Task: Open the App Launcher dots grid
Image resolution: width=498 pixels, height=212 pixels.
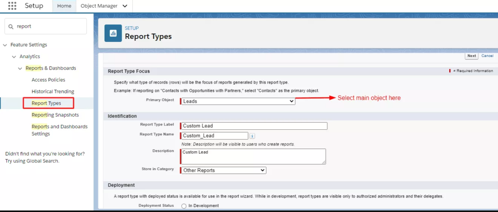Action: click(x=12, y=6)
